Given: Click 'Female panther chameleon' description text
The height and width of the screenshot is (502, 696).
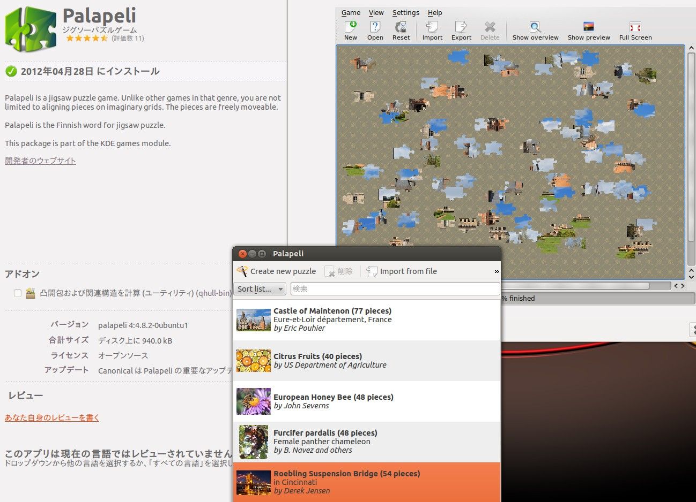Looking at the screenshot, I should click(322, 442).
